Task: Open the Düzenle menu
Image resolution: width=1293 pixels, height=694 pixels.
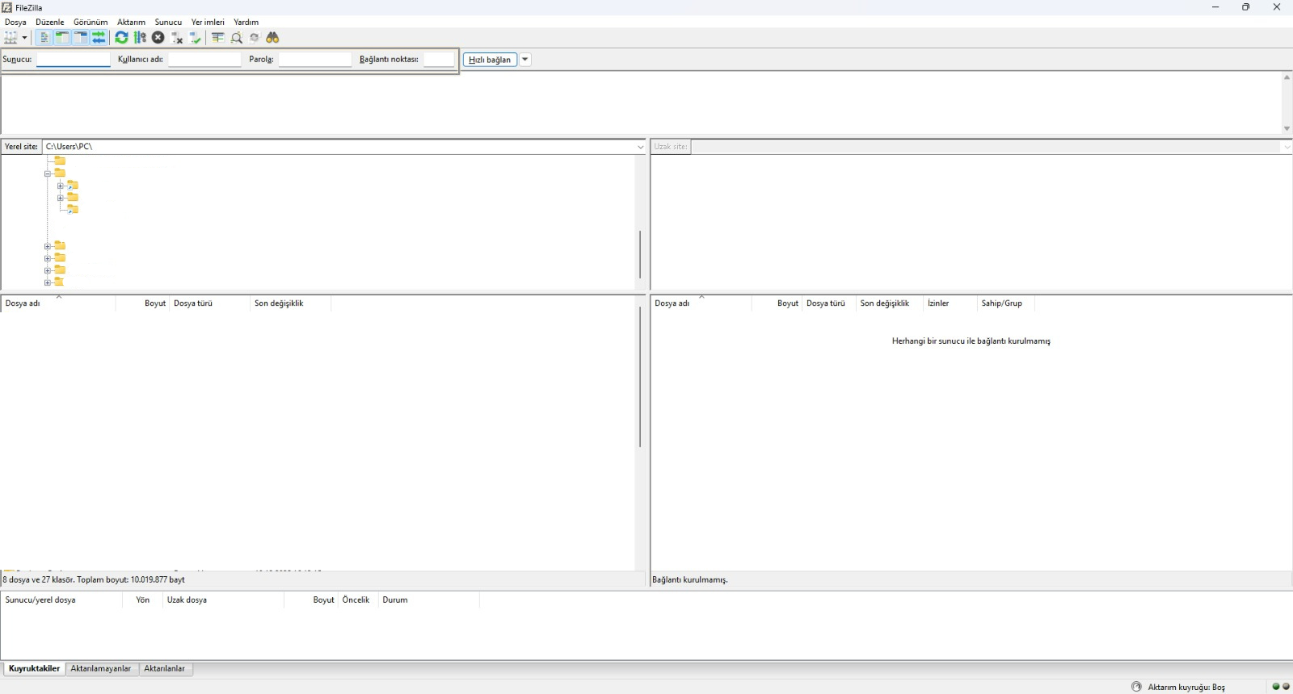Action: coord(50,23)
